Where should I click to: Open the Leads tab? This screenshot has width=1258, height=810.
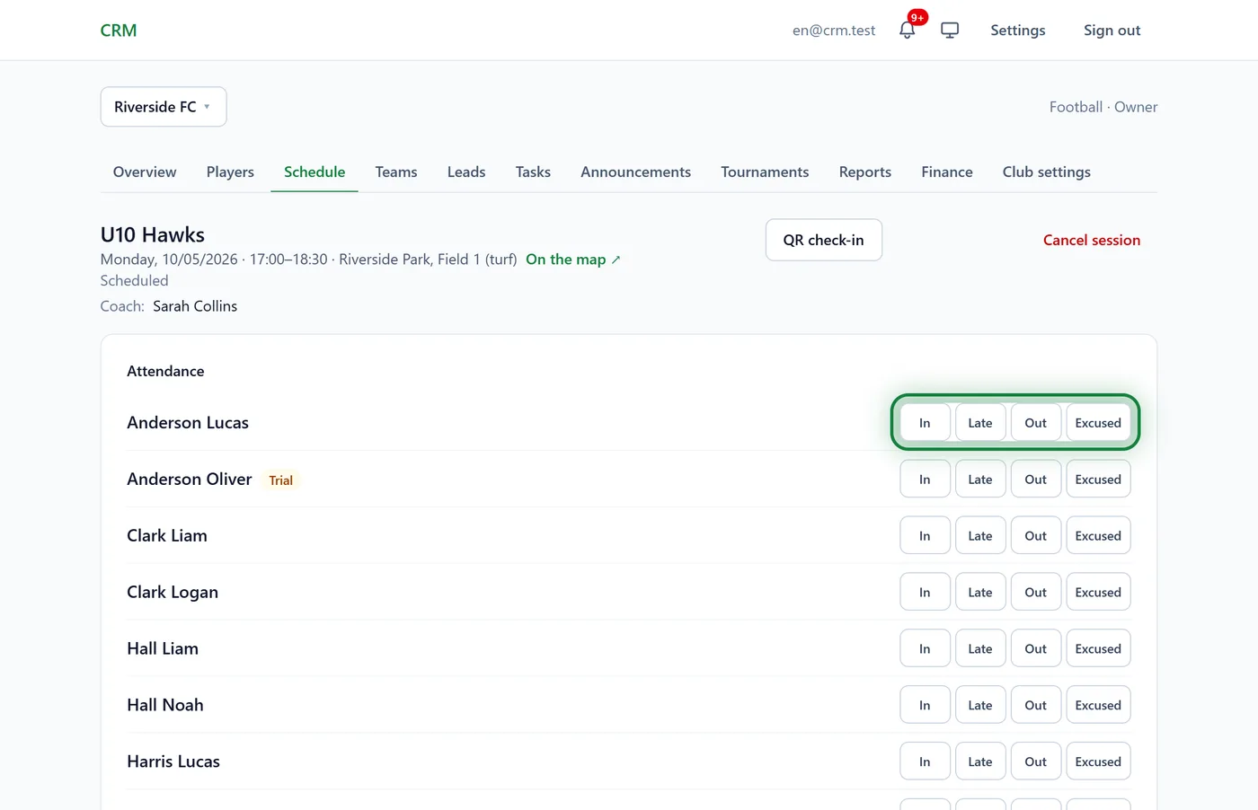pos(466,172)
